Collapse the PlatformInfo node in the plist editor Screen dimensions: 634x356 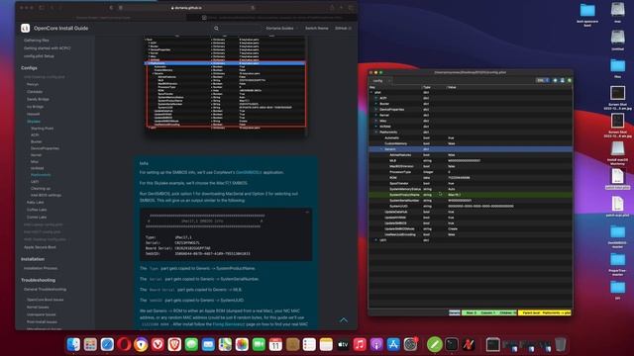(x=376, y=132)
